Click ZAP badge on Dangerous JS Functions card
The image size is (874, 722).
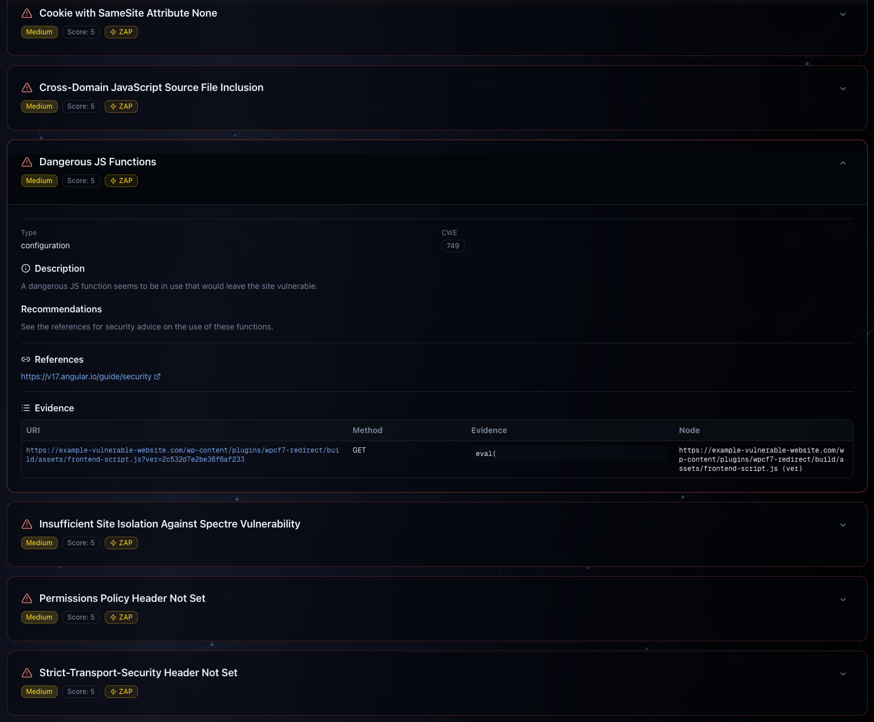click(x=121, y=181)
